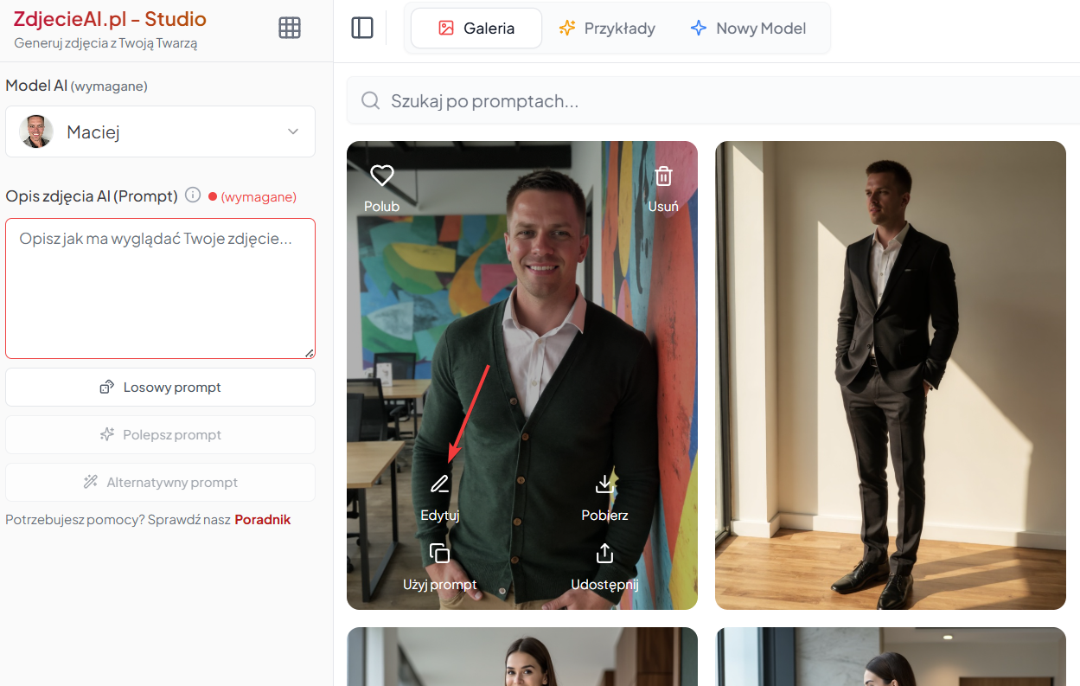The width and height of the screenshot is (1080, 686).
Task: Open the Poradnik help link
Action: pyautogui.click(x=262, y=520)
